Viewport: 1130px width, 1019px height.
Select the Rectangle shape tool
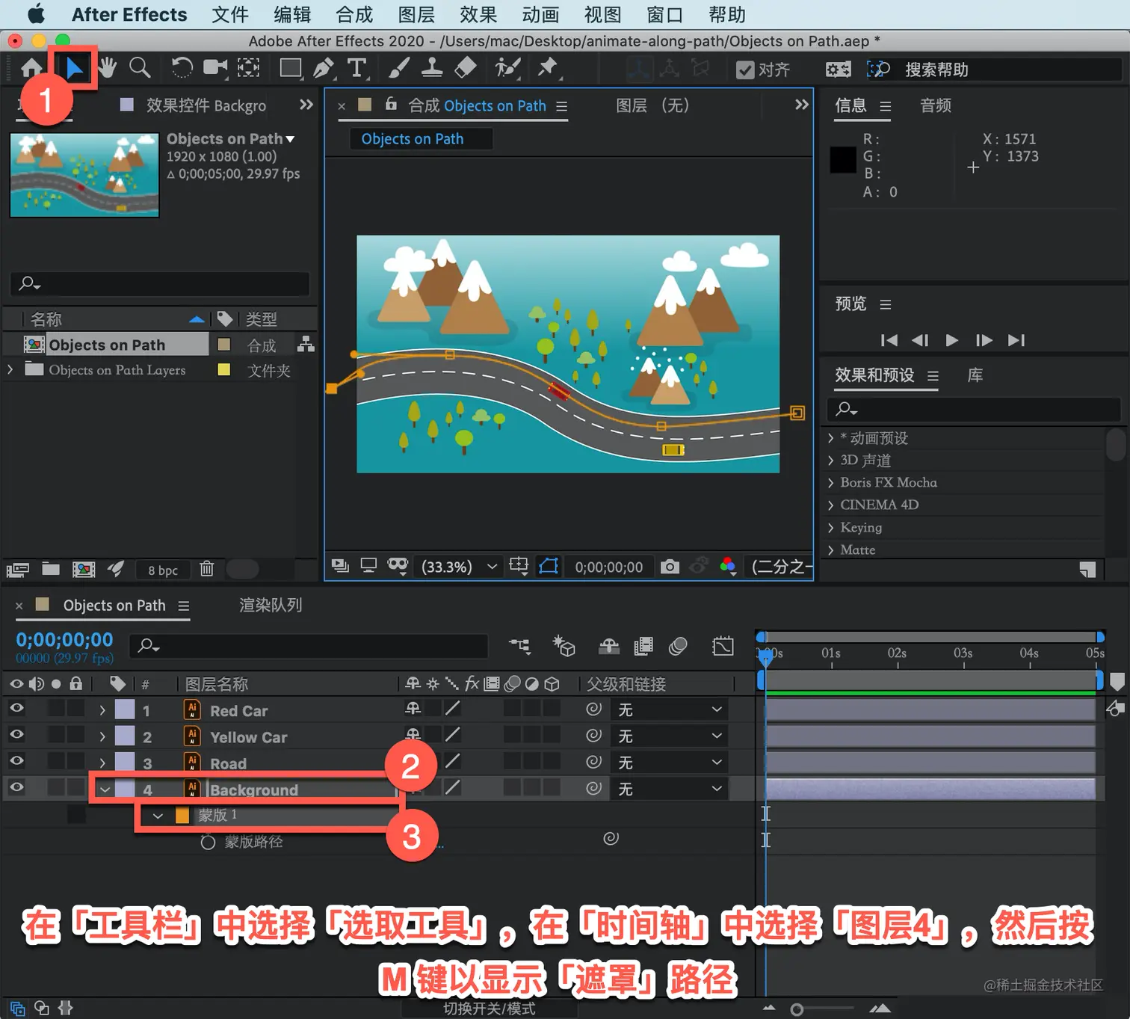tap(291, 68)
